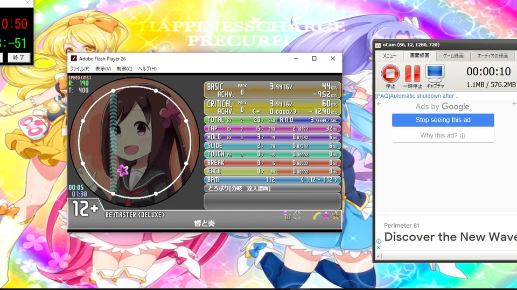Click the RE:MASTER (DELUXE) label

[135, 215]
